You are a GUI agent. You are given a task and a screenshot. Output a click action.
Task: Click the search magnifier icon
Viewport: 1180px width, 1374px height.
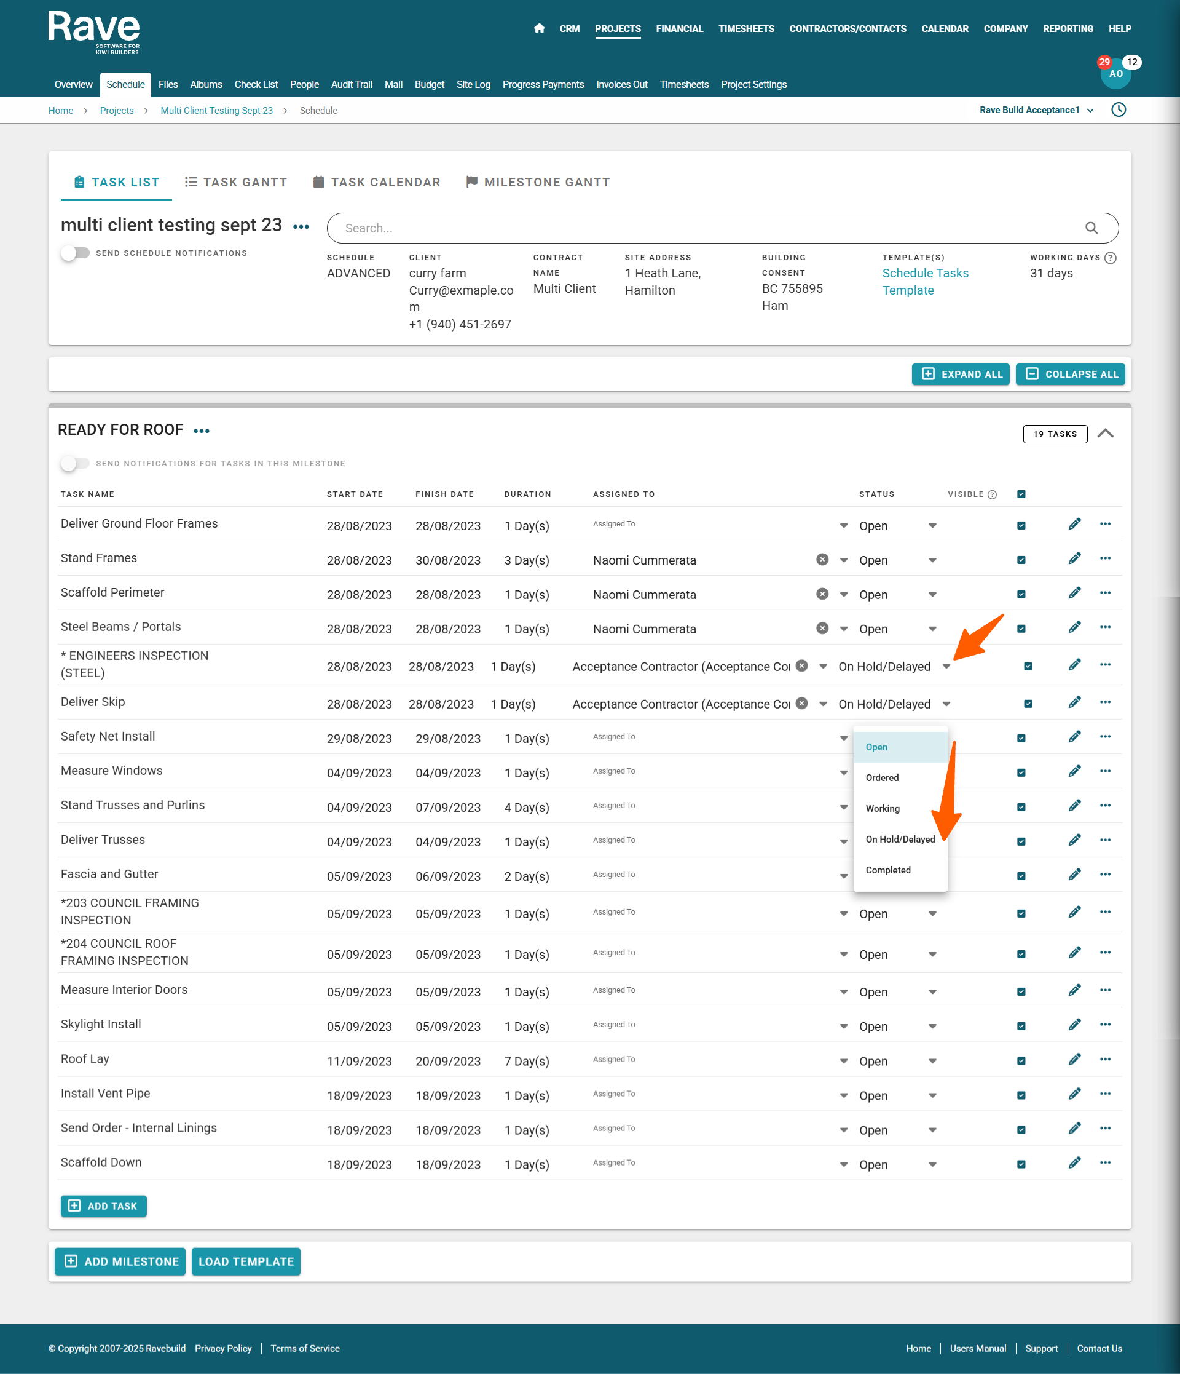click(1091, 228)
